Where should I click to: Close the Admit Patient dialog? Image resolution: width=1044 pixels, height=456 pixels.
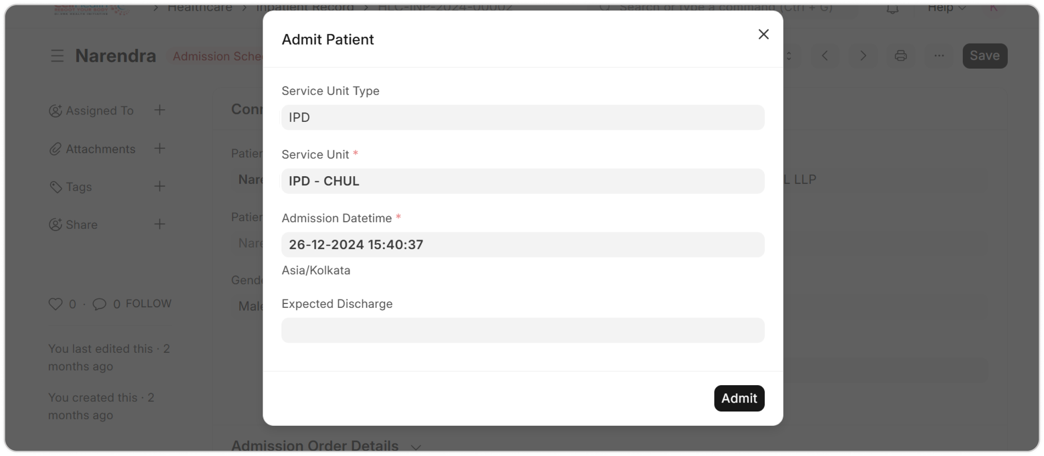click(763, 35)
